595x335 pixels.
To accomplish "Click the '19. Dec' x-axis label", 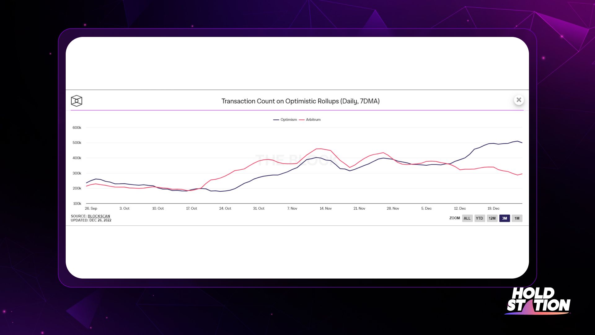I will coord(494,208).
